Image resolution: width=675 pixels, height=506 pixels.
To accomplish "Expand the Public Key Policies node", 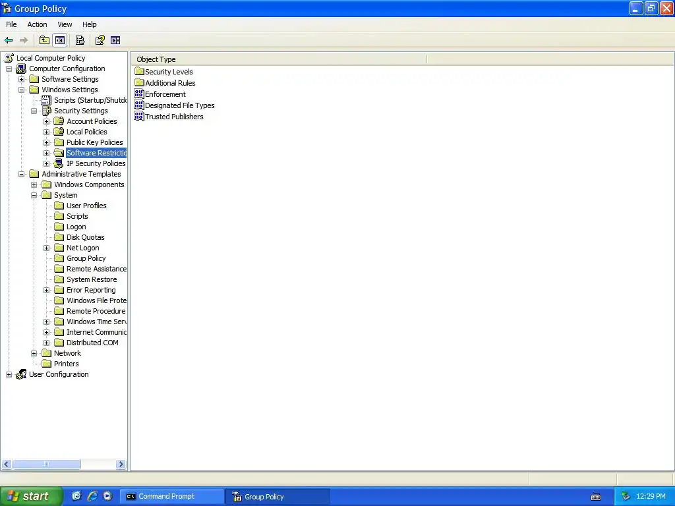I will pyautogui.click(x=47, y=142).
